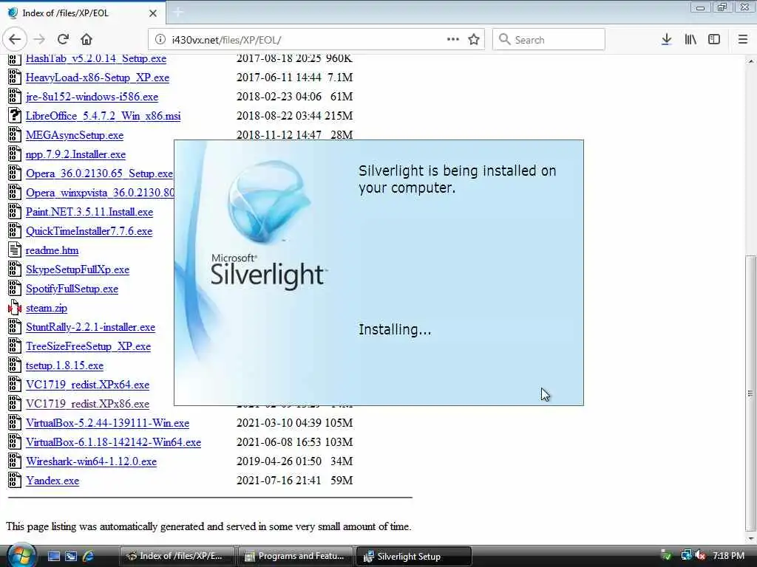The width and height of the screenshot is (757, 567).
Task: Click Show Desktop quick launch icon
Action: click(x=54, y=556)
